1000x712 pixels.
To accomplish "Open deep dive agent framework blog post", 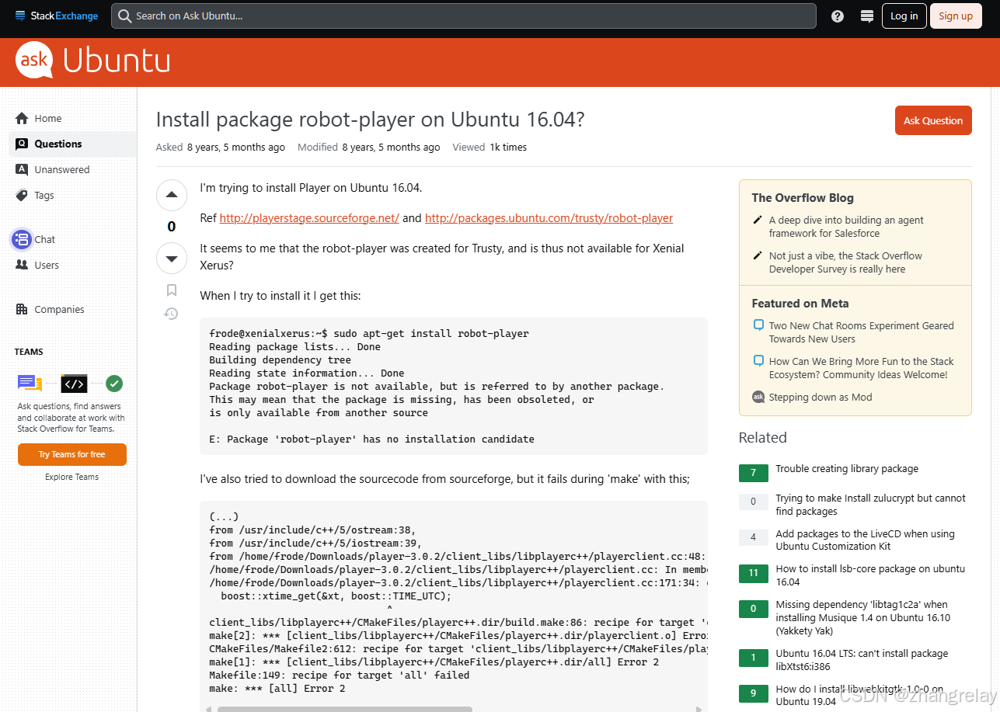I will [846, 227].
